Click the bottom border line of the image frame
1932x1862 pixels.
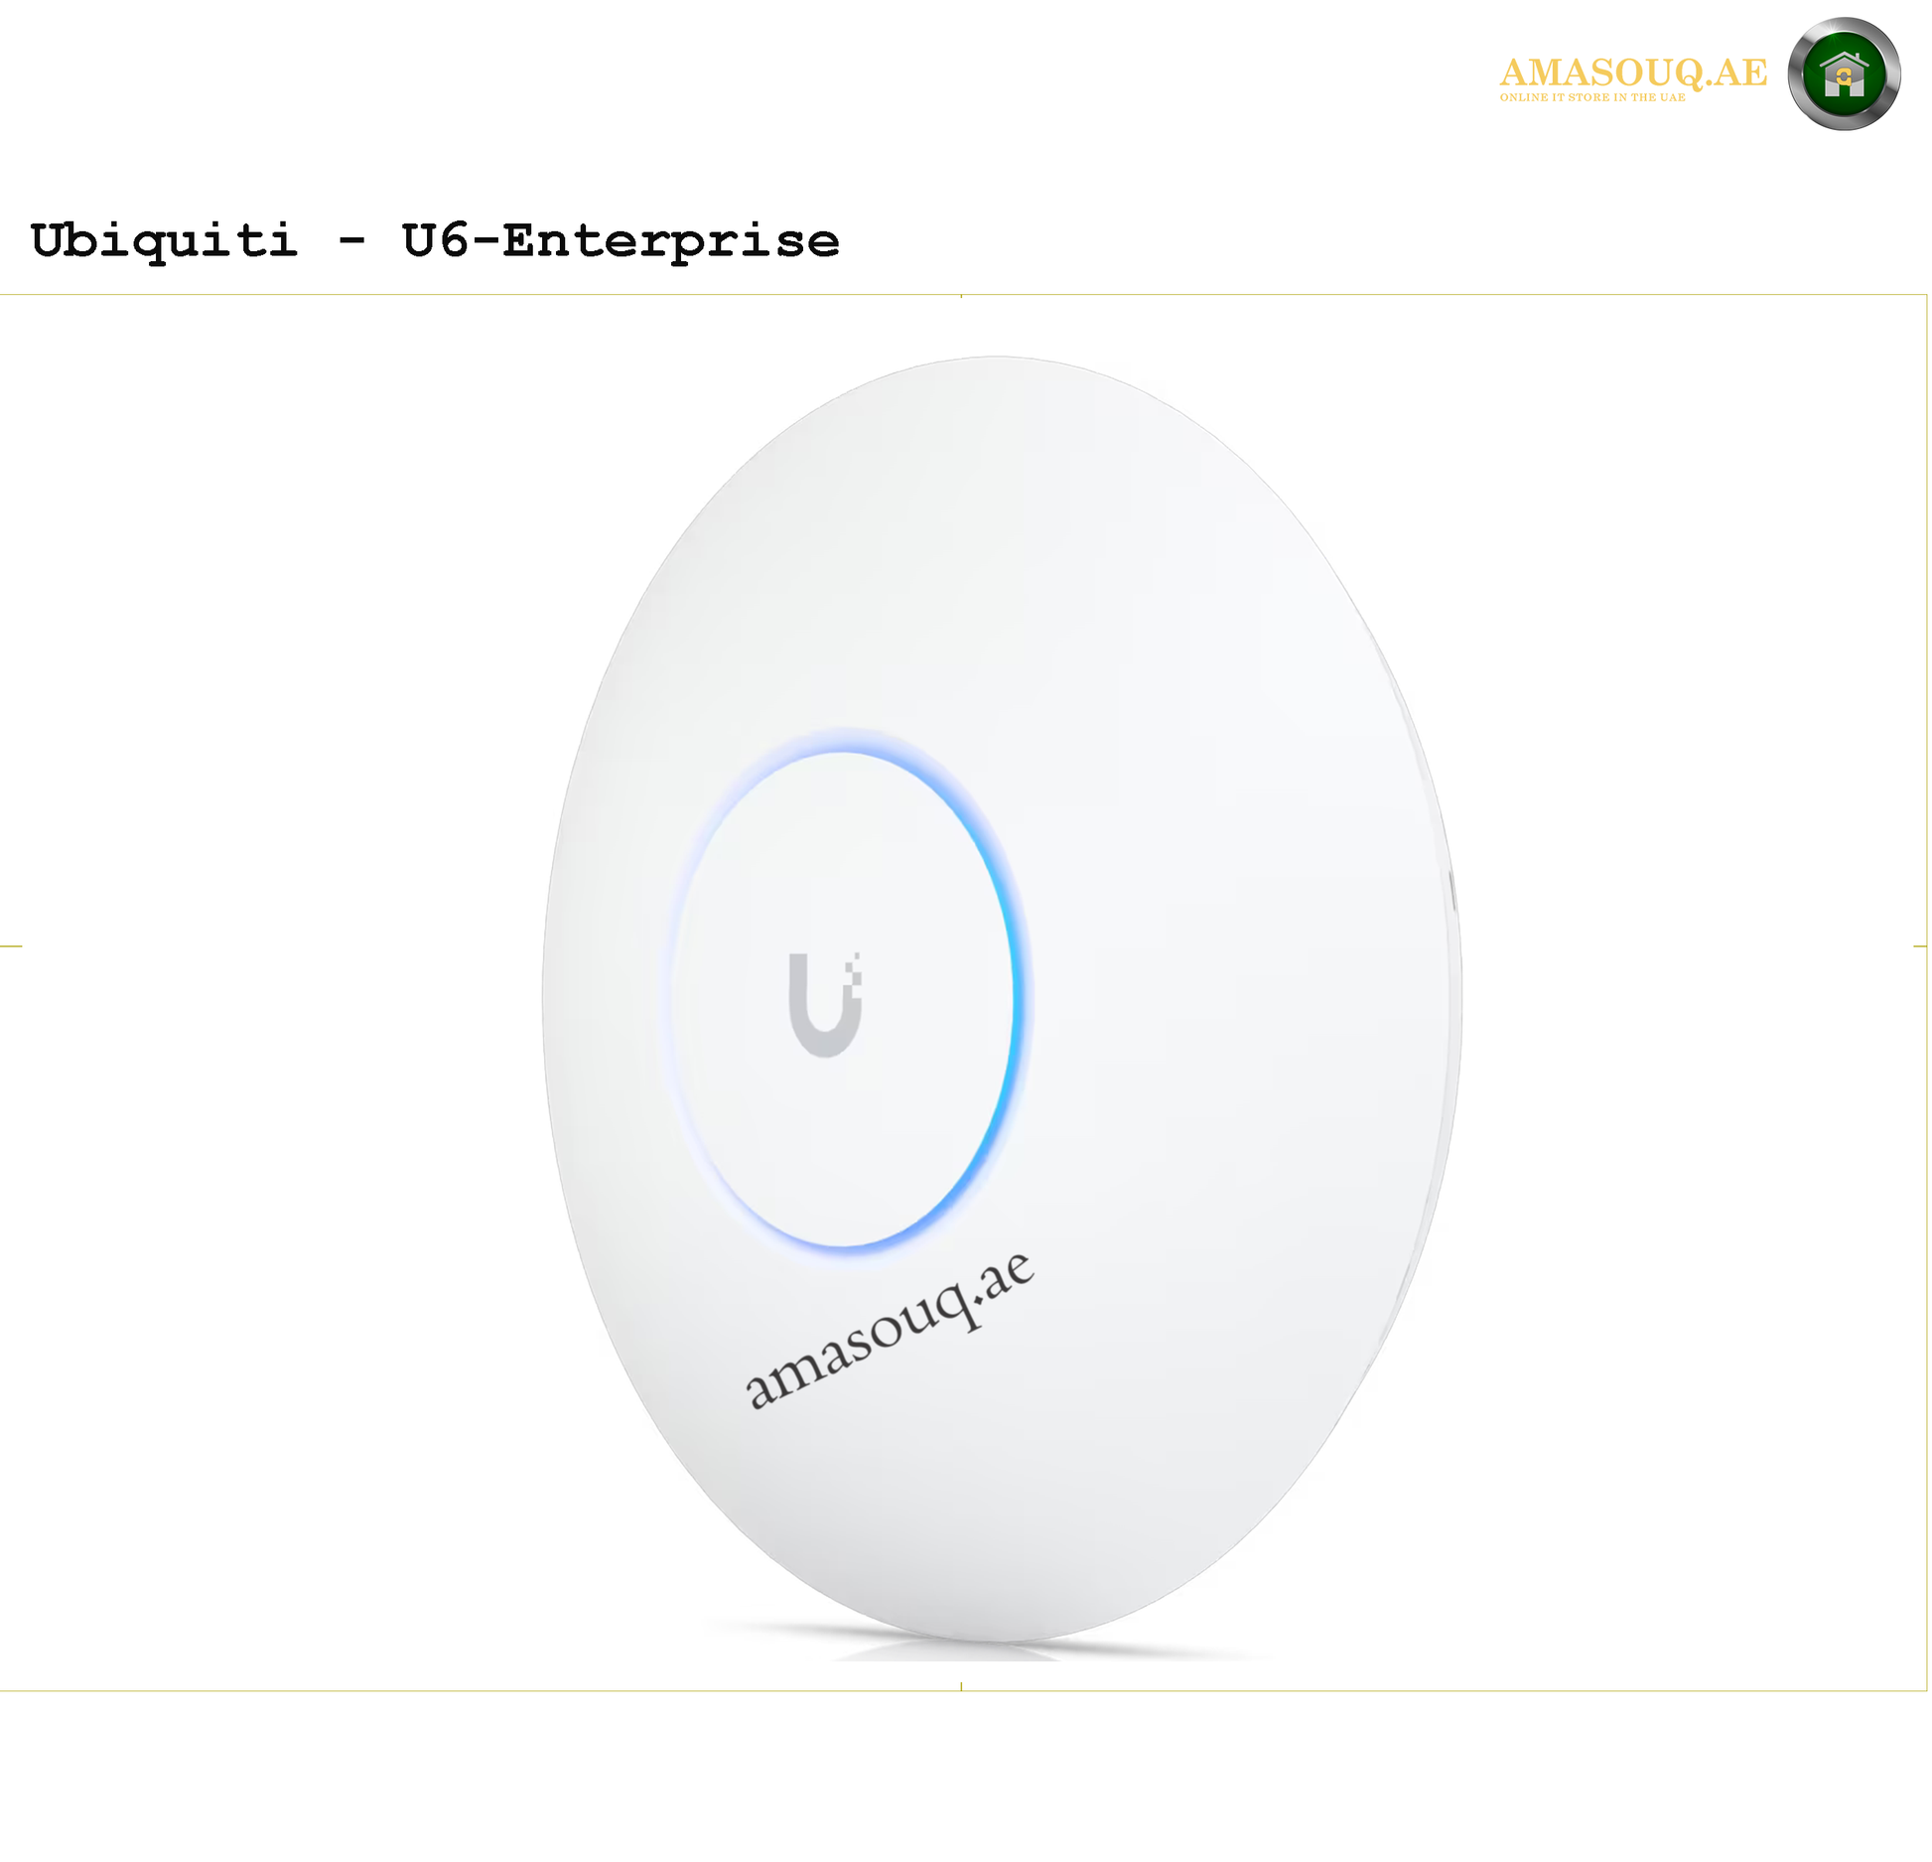pyautogui.click(x=963, y=1690)
